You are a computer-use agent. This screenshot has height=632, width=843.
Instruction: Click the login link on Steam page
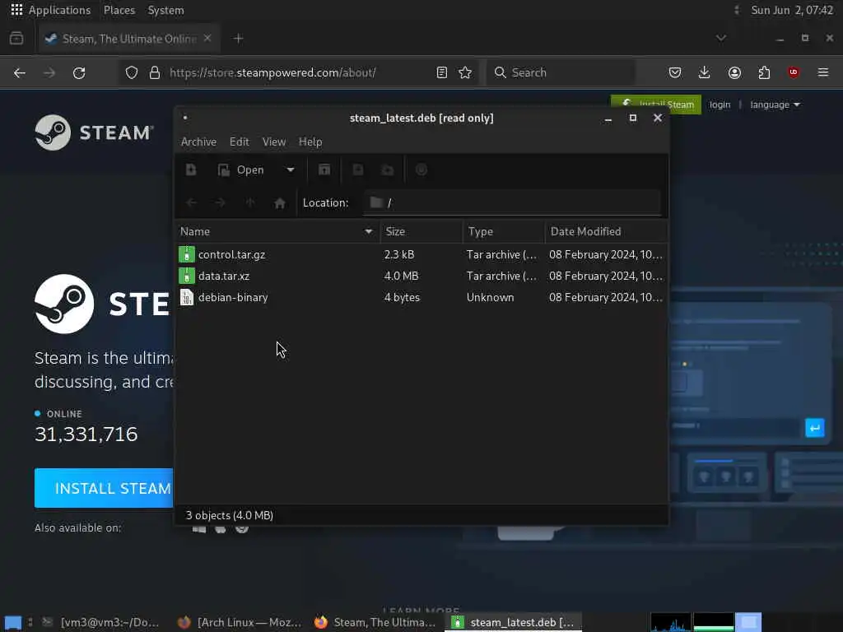coord(720,105)
